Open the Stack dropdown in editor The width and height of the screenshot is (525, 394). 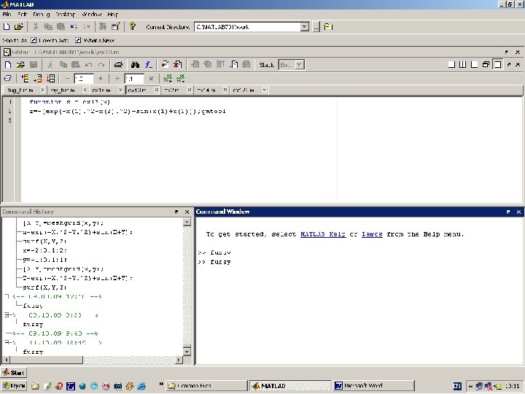(299, 65)
